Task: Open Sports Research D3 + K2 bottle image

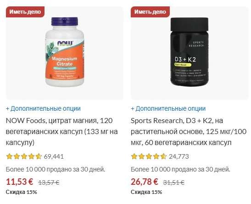Action: (x=190, y=52)
